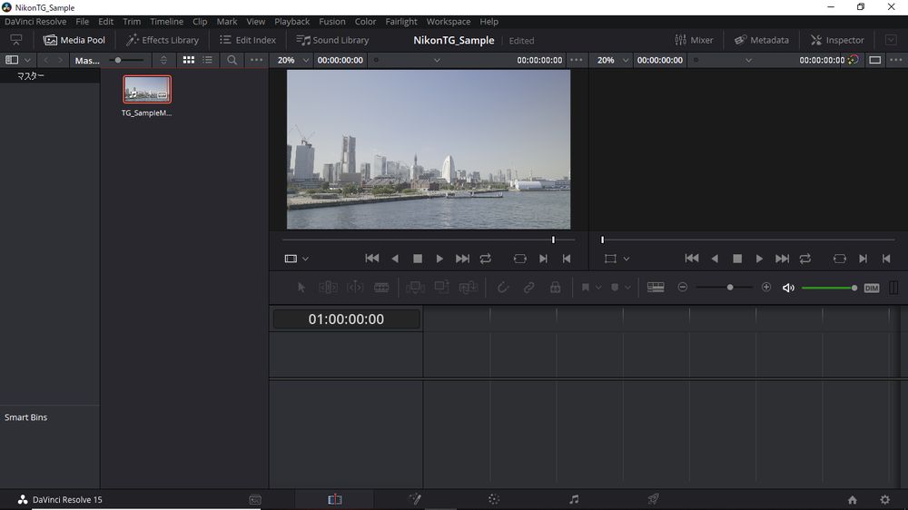Toggle loop playback in source viewer
The height and width of the screenshot is (510, 908).
tap(485, 259)
